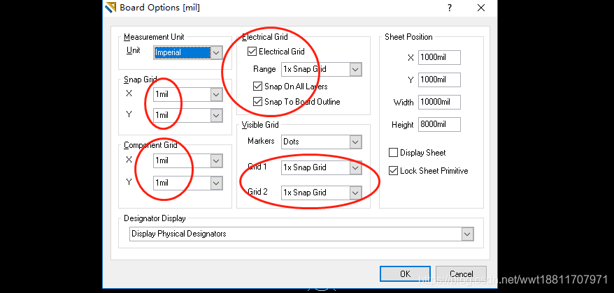Uncheck Snap To Board Outline

(x=258, y=102)
